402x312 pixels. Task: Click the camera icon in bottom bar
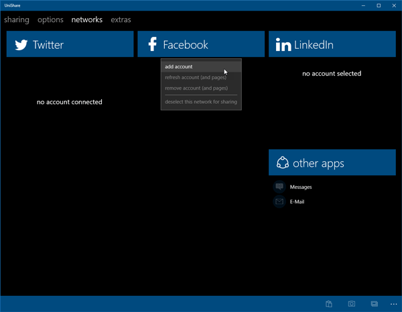point(352,304)
